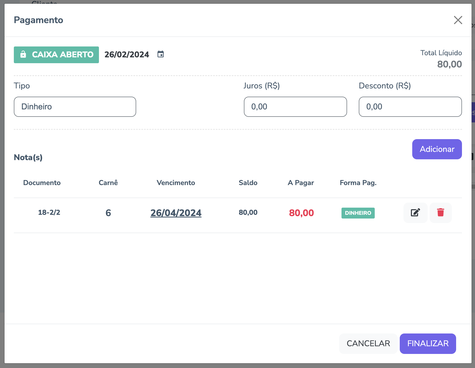This screenshot has width=475, height=368.
Task: Open the Tipo dropdown showing Dinheiro
Action: [75, 107]
